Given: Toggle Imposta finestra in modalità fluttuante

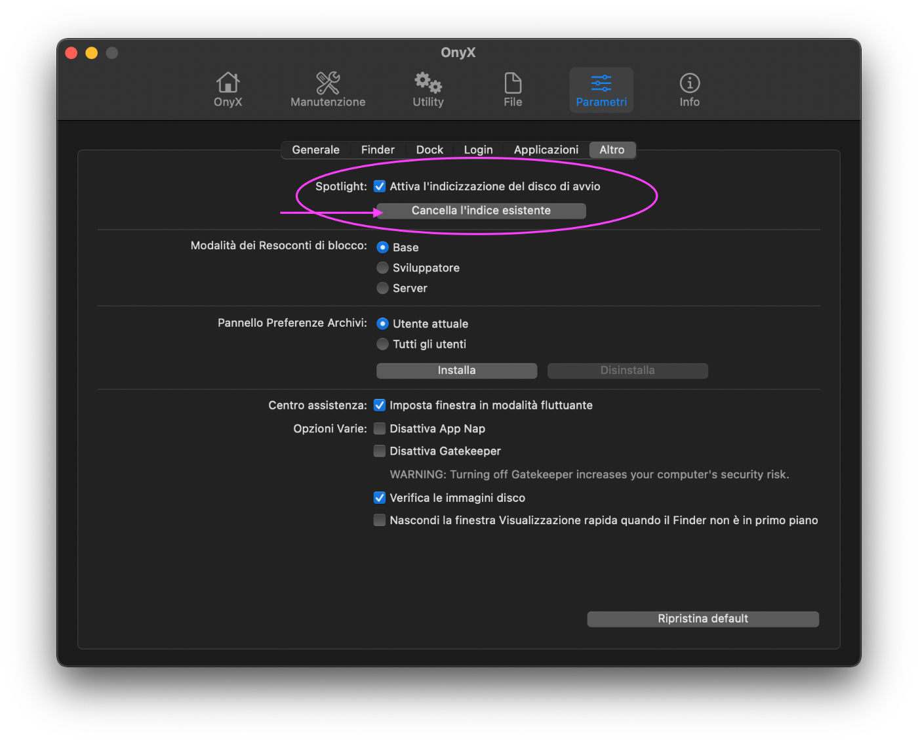Looking at the screenshot, I should coord(380,405).
